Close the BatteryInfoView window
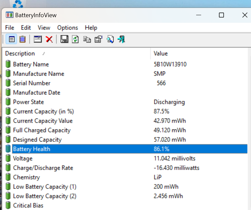 tap(245, 15)
